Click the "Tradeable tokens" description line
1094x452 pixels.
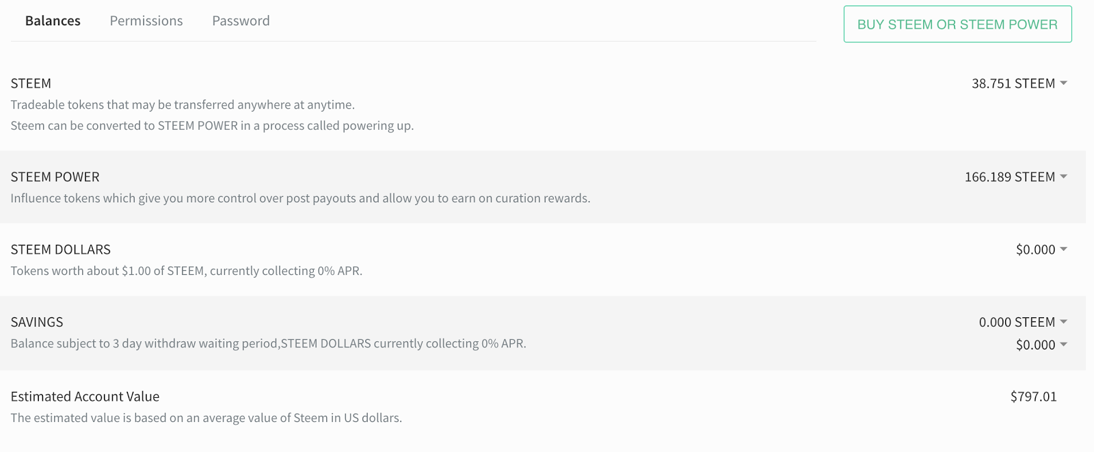click(x=183, y=105)
